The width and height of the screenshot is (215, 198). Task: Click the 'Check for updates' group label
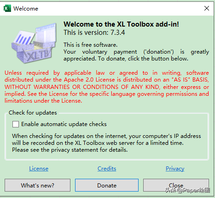pos(33,113)
